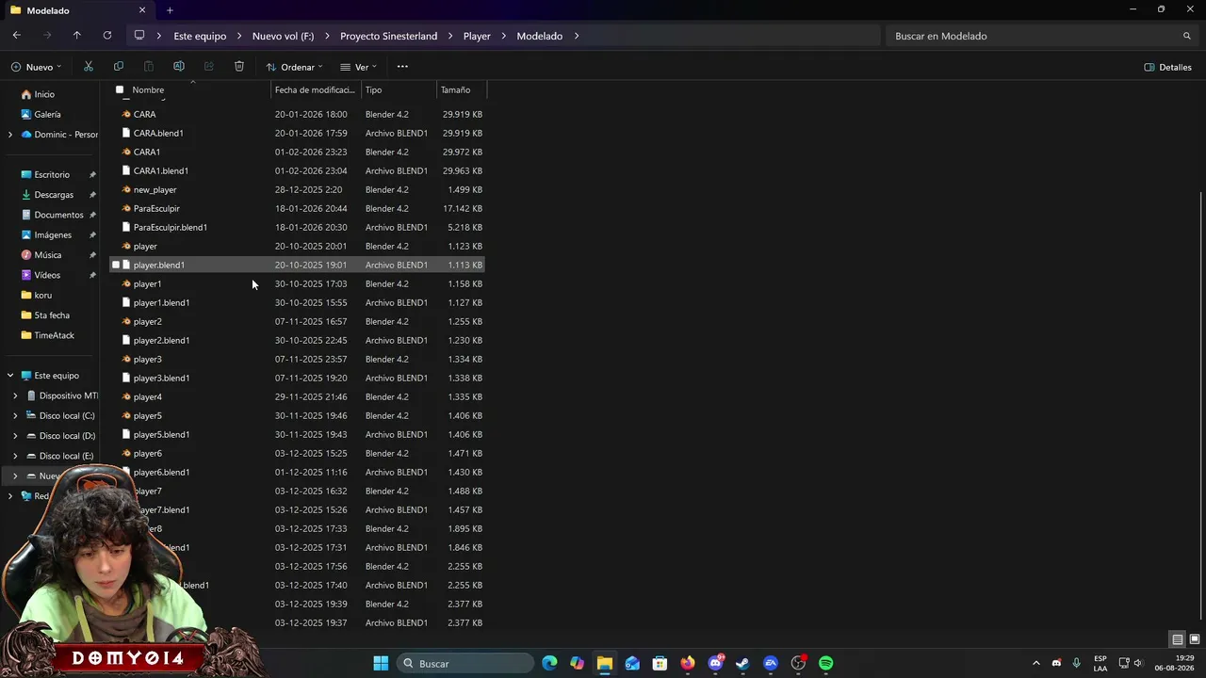
Task: Launch Microsoft Edge from the taskbar
Action: 549,664
